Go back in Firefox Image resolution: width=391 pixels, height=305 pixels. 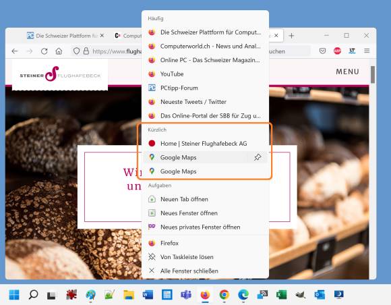pyautogui.click(x=15, y=51)
